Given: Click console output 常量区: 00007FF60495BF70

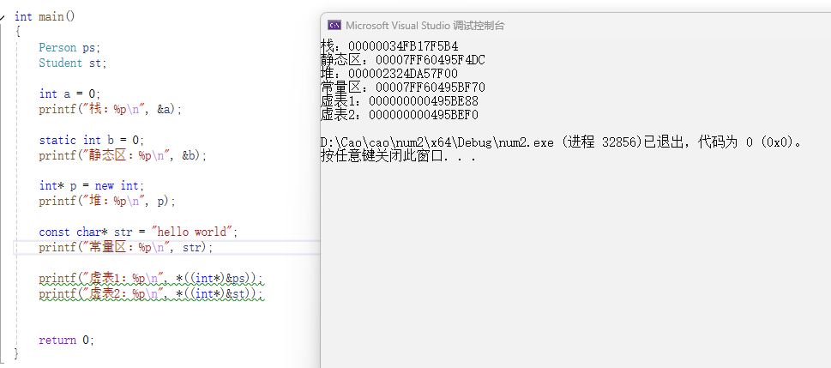Looking at the screenshot, I should point(403,87).
